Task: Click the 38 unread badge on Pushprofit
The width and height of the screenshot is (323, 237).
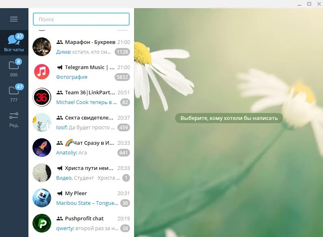Action: point(125,228)
